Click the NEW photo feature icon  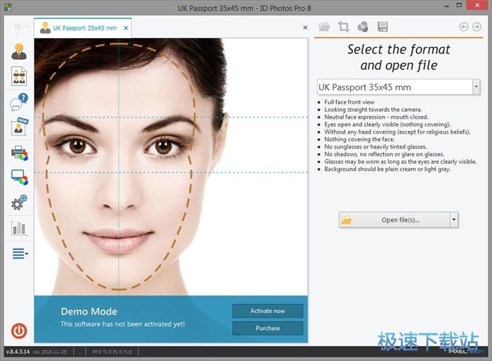(19, 126)
